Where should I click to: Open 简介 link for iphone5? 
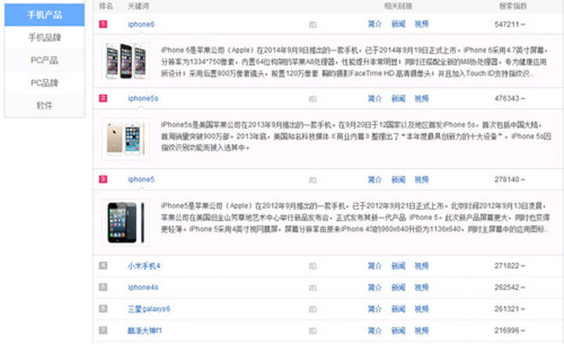tap(374, 180)
